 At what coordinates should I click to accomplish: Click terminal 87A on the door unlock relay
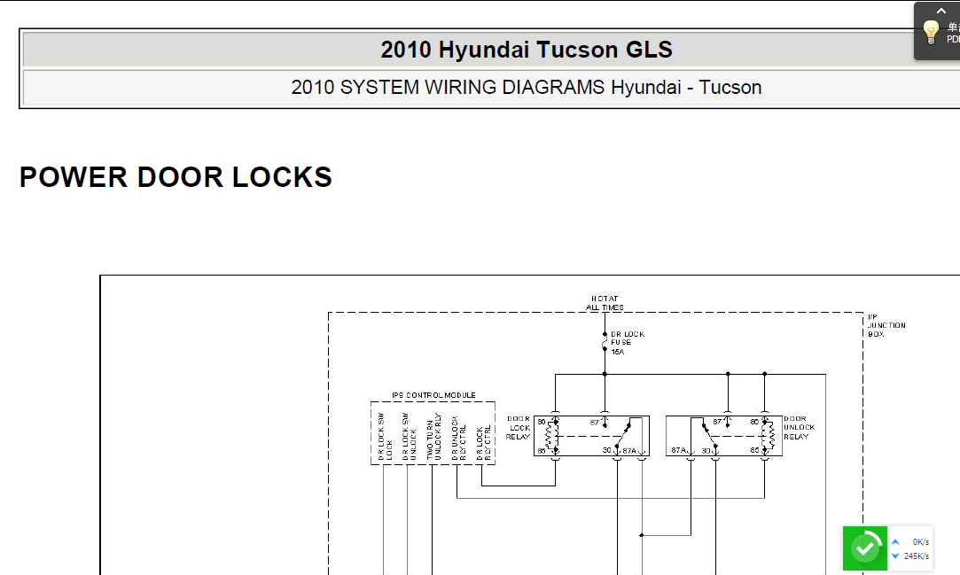pyautogui.click(x=679, y=450)
